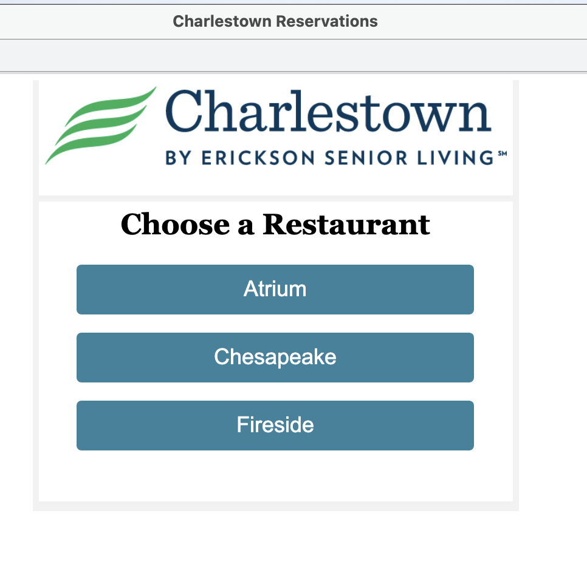587x567 pixels.
Task: Click the gray divider between logo and restaurant panel
Action: pos(275,199)
